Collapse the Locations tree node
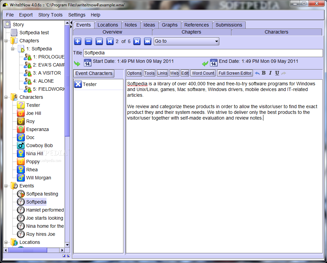Image resolution: width=327 pixels, height=263 pixels. coord(6,242)
